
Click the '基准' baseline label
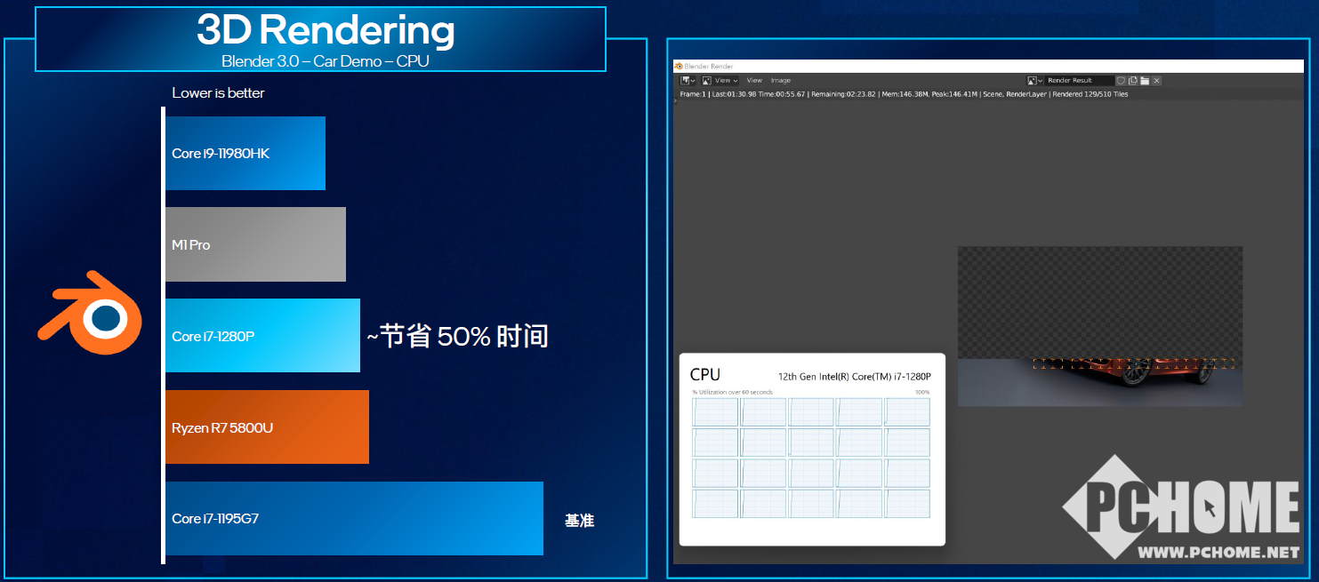click(x=579, y=521)
